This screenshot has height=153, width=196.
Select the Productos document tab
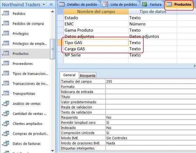point(179,5)
